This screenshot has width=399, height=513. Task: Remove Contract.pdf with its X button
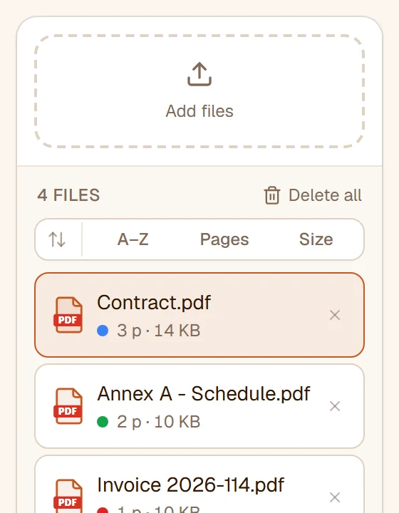[x=335, y=315]
